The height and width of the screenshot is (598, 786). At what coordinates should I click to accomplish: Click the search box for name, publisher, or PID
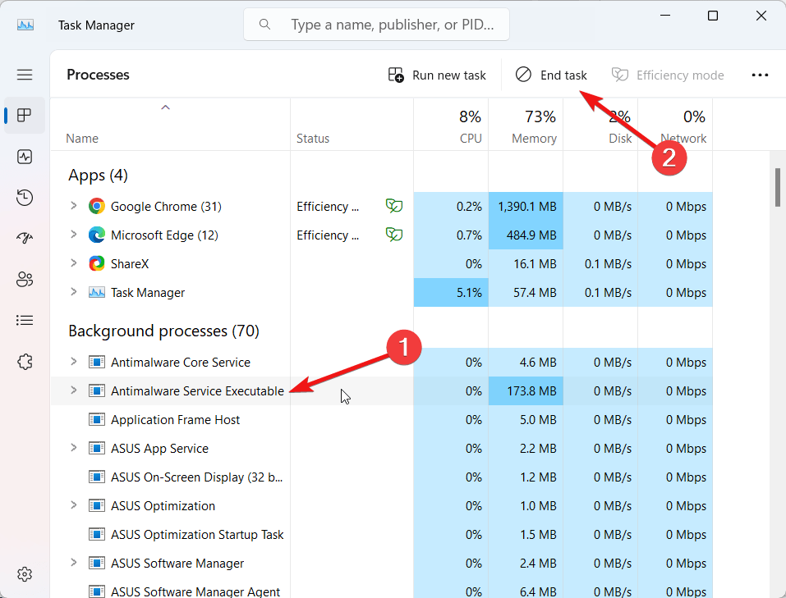[x=376, y=24]
